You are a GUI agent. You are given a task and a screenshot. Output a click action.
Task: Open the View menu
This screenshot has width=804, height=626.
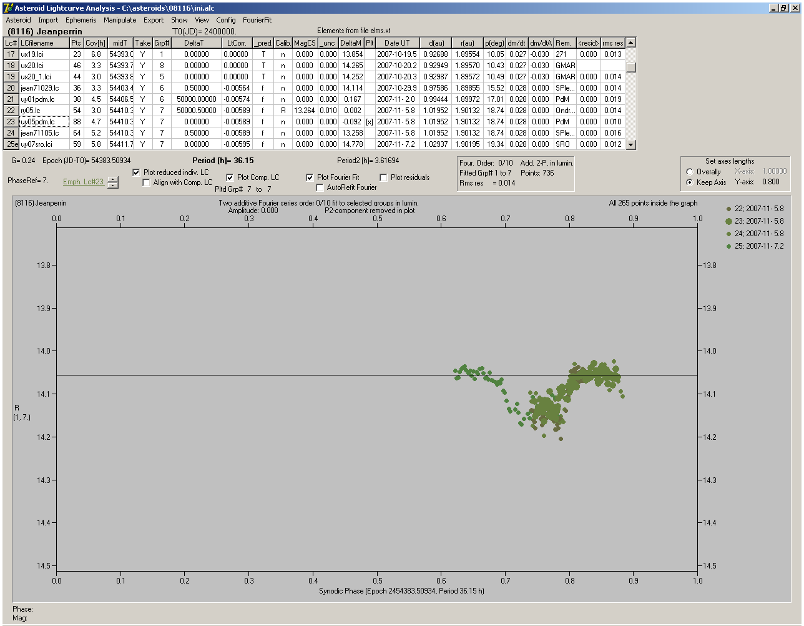click(x=202, y=20)
